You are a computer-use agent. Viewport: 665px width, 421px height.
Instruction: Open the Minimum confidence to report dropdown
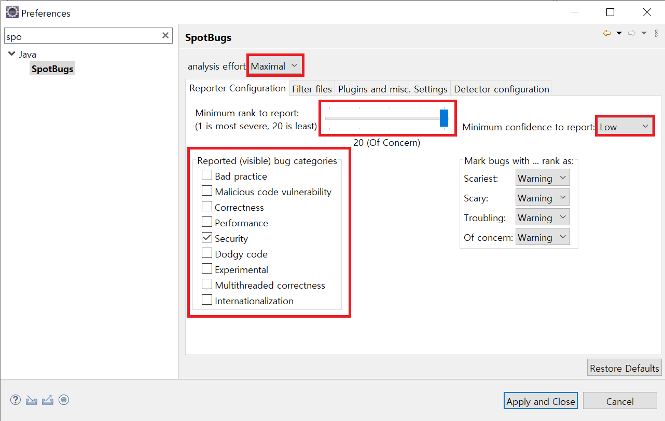625,126
